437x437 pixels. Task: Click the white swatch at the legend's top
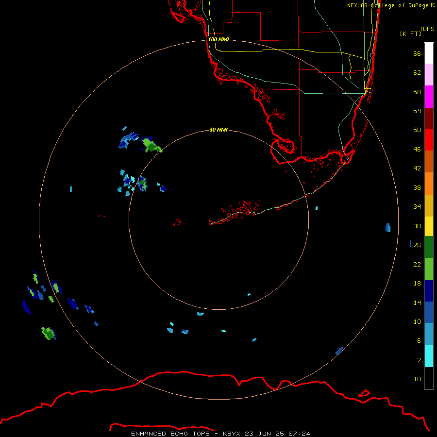point(429,53)
